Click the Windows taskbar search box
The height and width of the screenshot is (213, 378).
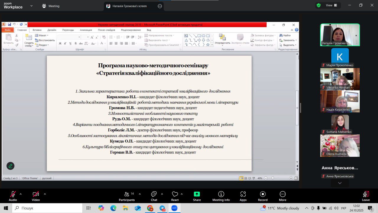pyautogui.click(x=47, y=208)
